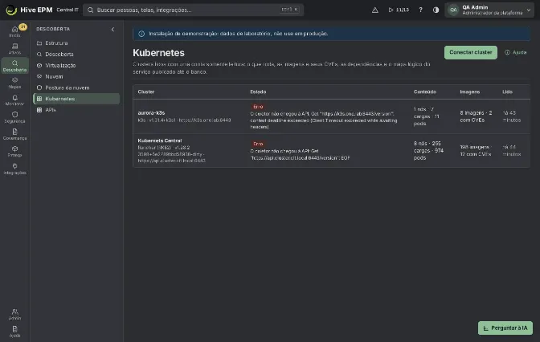
Task: Open the Entrega package section
Action: (14, 152)
